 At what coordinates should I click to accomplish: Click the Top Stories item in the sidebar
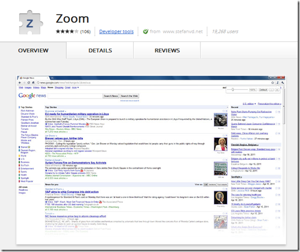click(26, 107)
